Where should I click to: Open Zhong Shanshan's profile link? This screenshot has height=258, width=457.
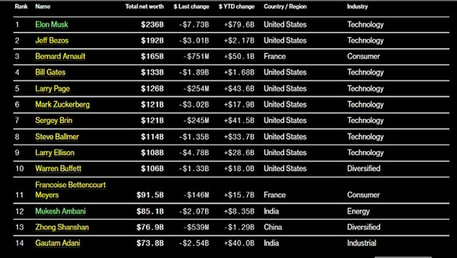pyautogui.click(x=62, y=227)
